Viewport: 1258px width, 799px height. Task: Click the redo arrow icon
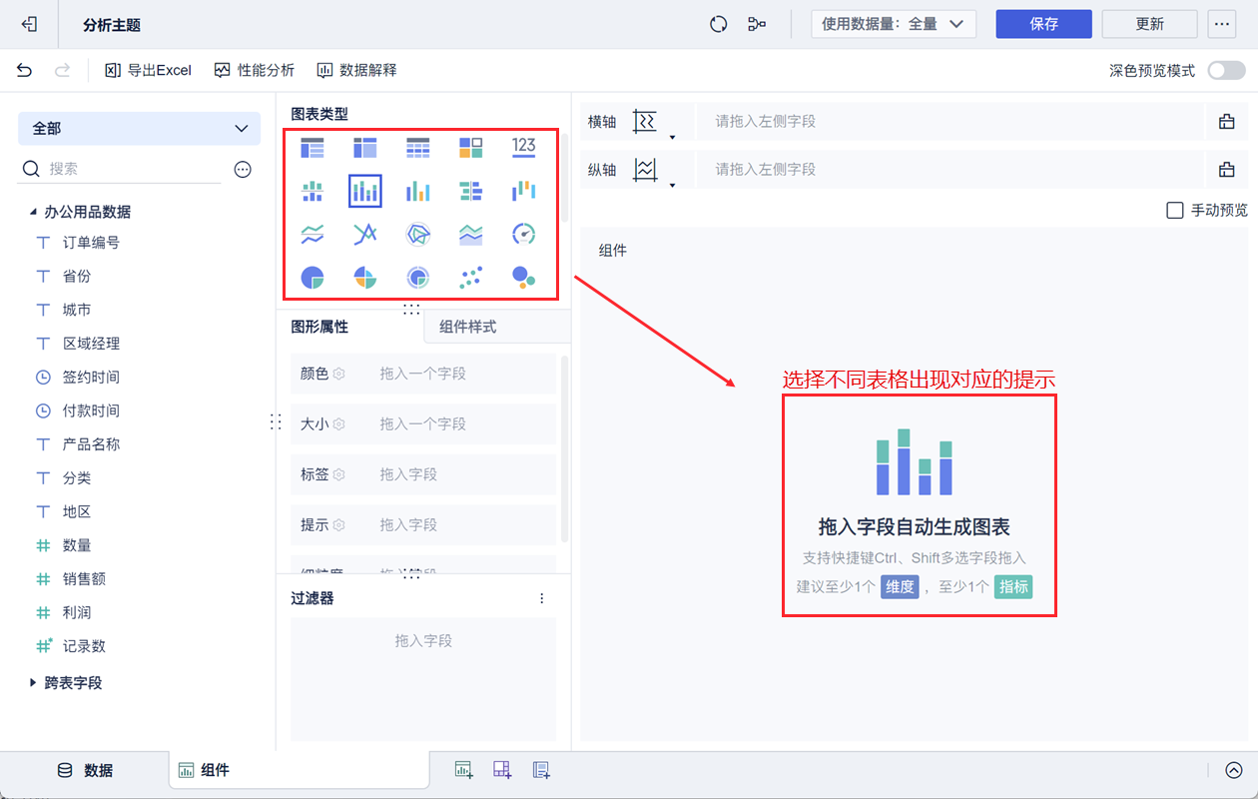tap(62, 70)
